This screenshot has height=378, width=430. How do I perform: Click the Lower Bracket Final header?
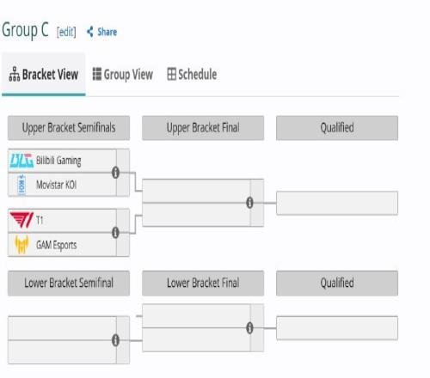pyautogui.click(x=203, y=283)
